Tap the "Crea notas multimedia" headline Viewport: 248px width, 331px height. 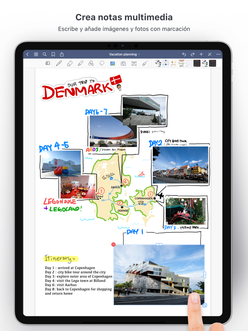pyautogui.click(x=124, y=17)
